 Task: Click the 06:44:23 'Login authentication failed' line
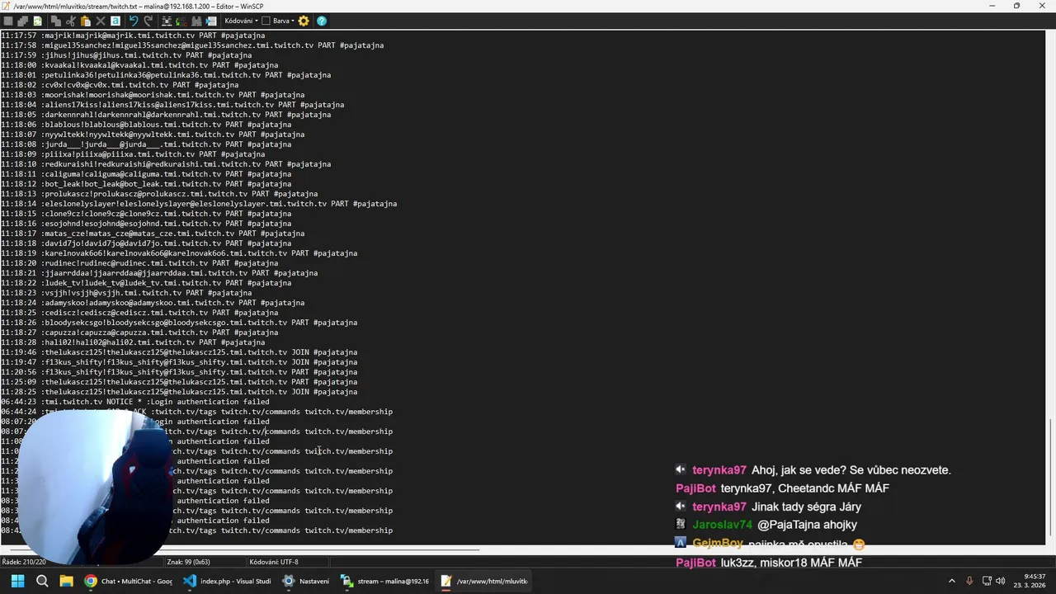[x=135, y=402]
